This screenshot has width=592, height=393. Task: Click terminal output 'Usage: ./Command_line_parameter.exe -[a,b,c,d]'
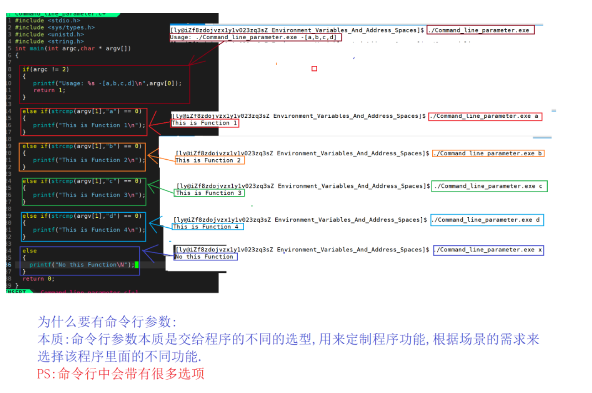point(253,37)
